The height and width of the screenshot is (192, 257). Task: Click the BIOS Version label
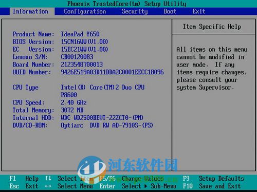point(33,42)
